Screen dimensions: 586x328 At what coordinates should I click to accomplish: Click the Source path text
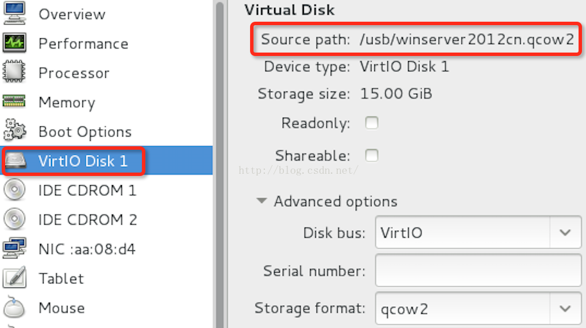[x=417, y=39]
